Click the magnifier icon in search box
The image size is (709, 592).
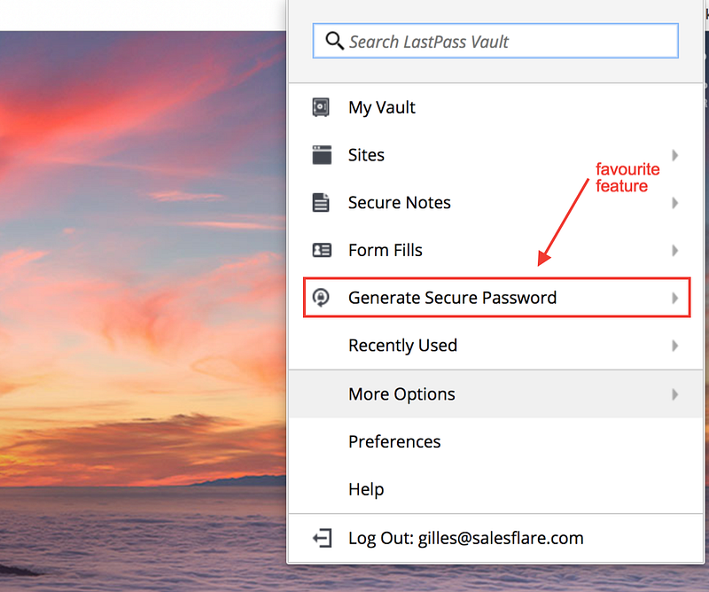[x=335, y=41]
